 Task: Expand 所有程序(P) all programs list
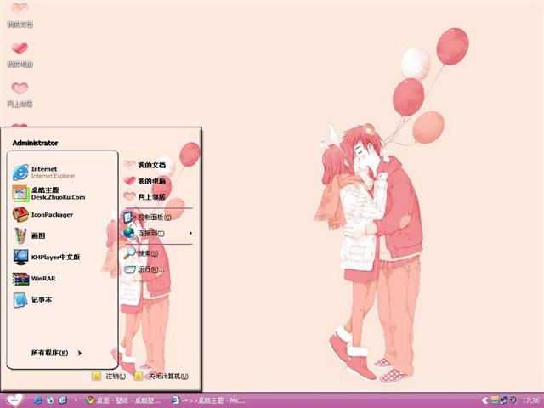point(57,353)
